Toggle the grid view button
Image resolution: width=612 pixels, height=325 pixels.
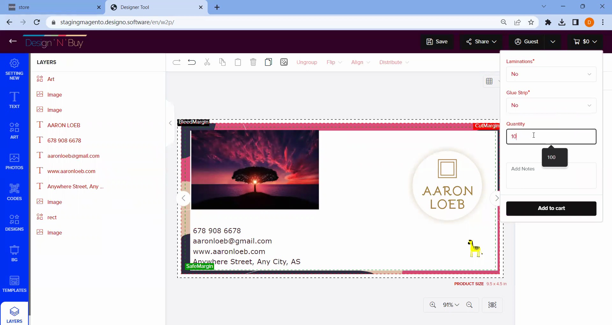click(x=489, y=81)
